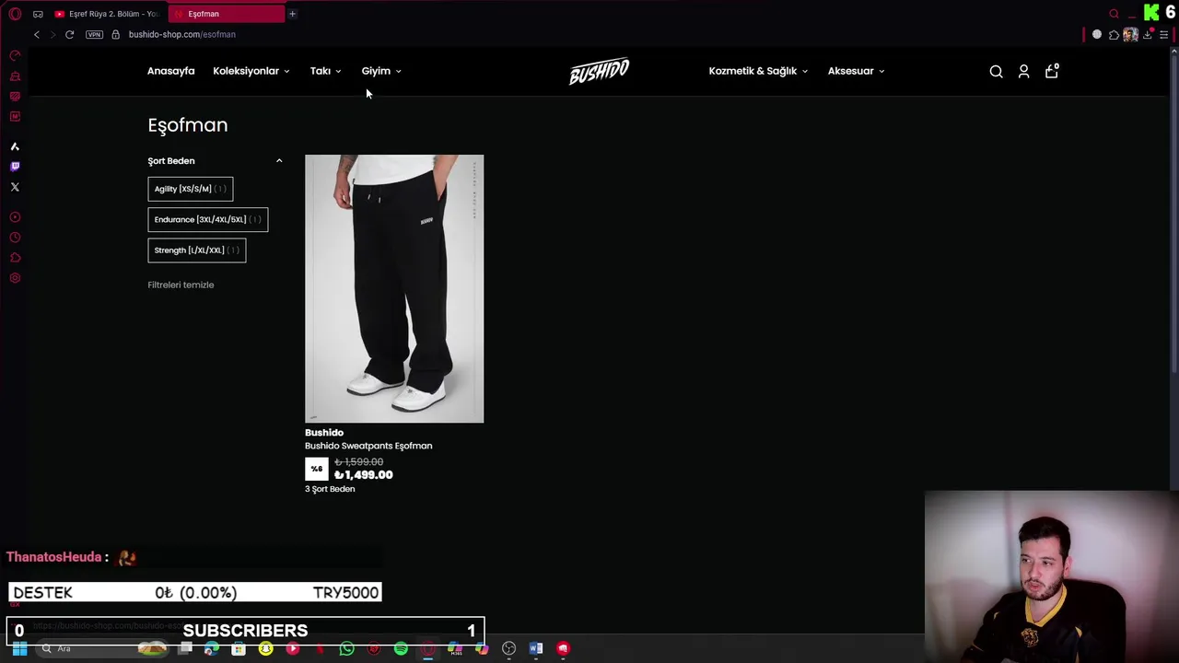Open the Aria AI sidebar icon

click(15, 146)
